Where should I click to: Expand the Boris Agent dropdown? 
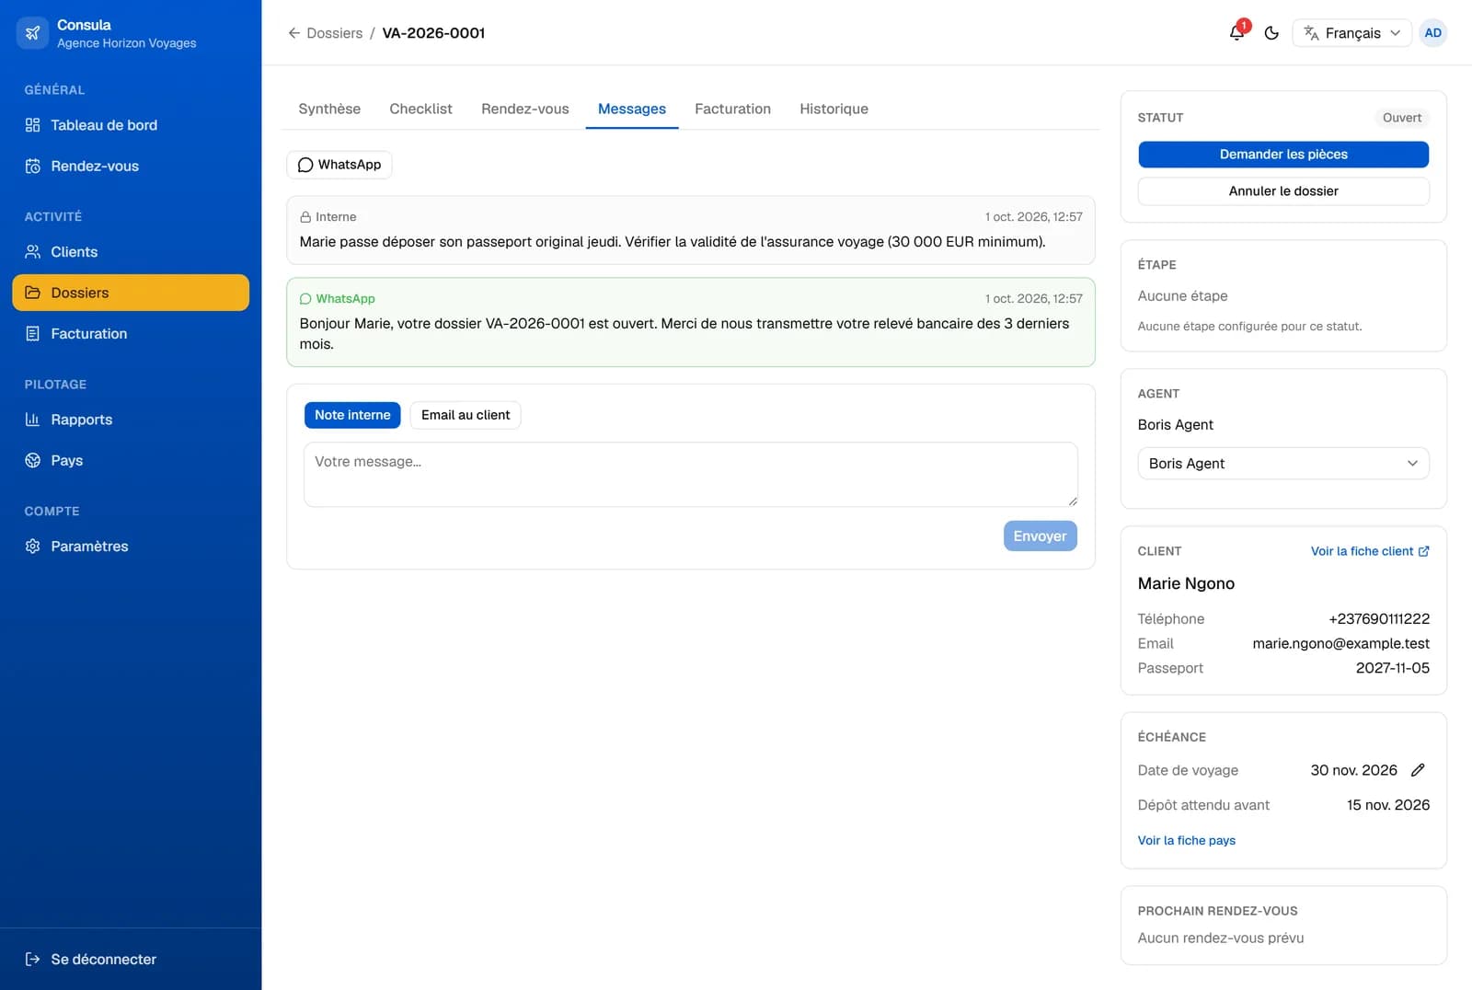click(x=1283, y=464)
